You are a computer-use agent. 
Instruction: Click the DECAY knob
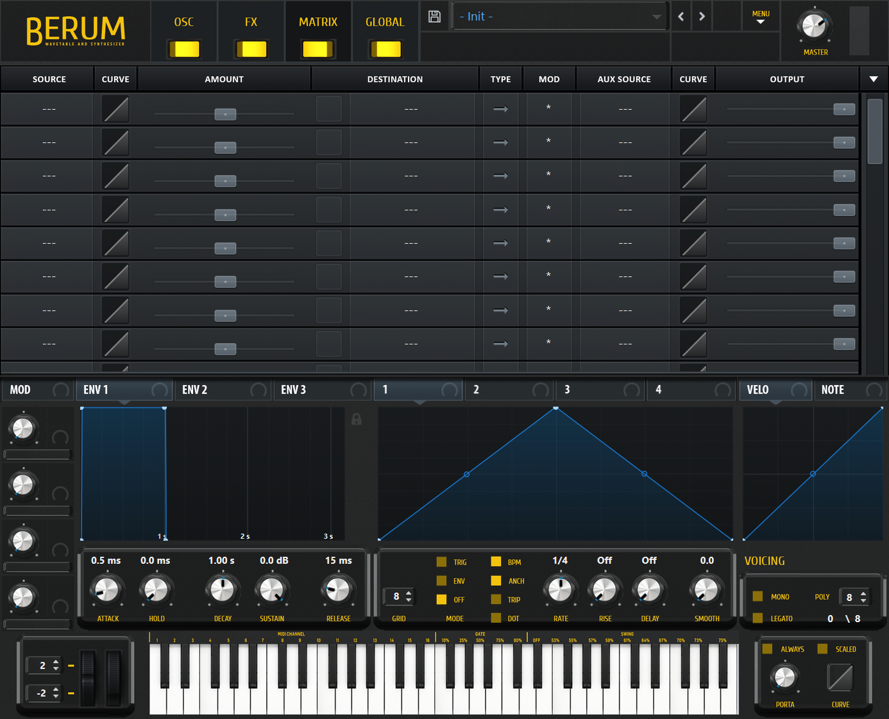point(223,590)
